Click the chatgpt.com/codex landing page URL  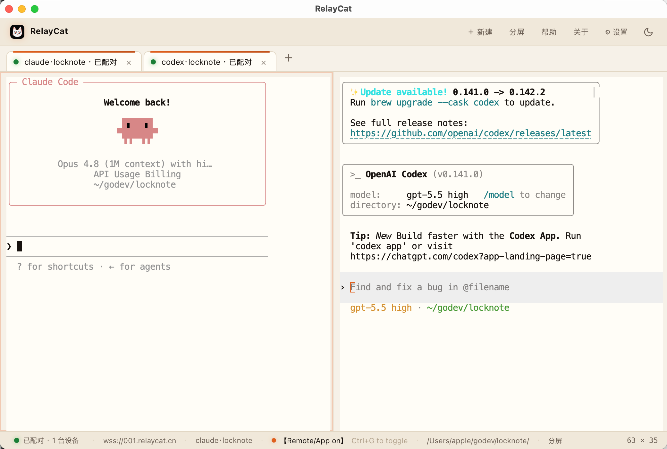[x=470, y=256]
